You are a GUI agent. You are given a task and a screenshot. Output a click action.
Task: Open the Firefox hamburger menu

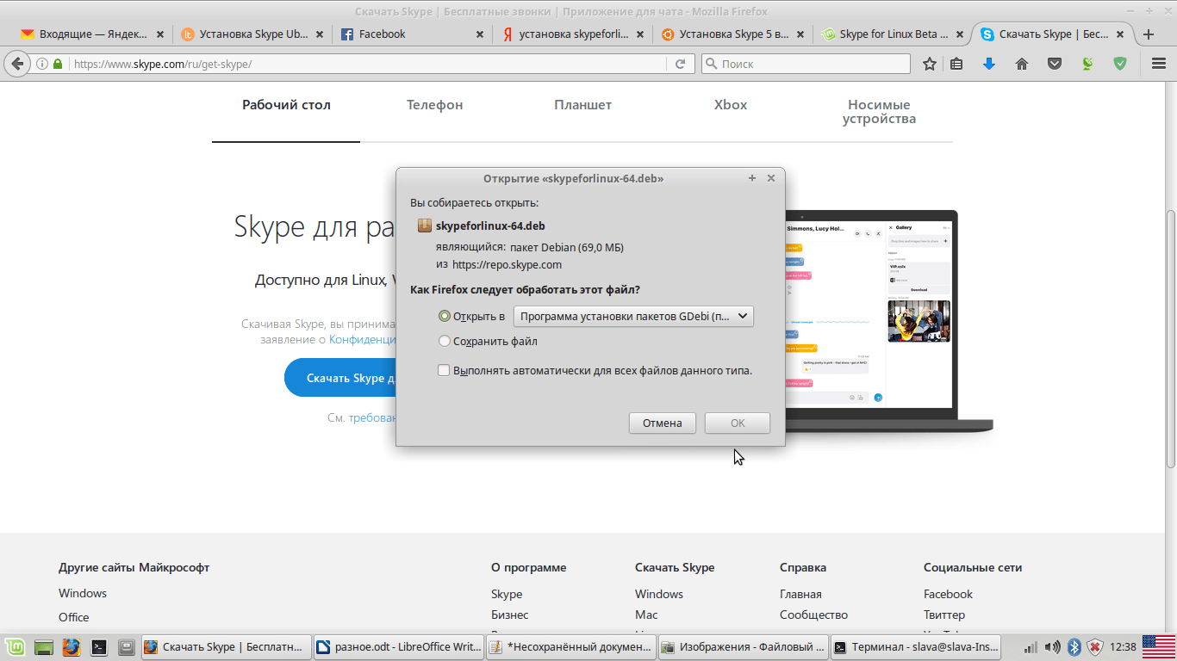pyautogui.click(x=1159, y=64)
